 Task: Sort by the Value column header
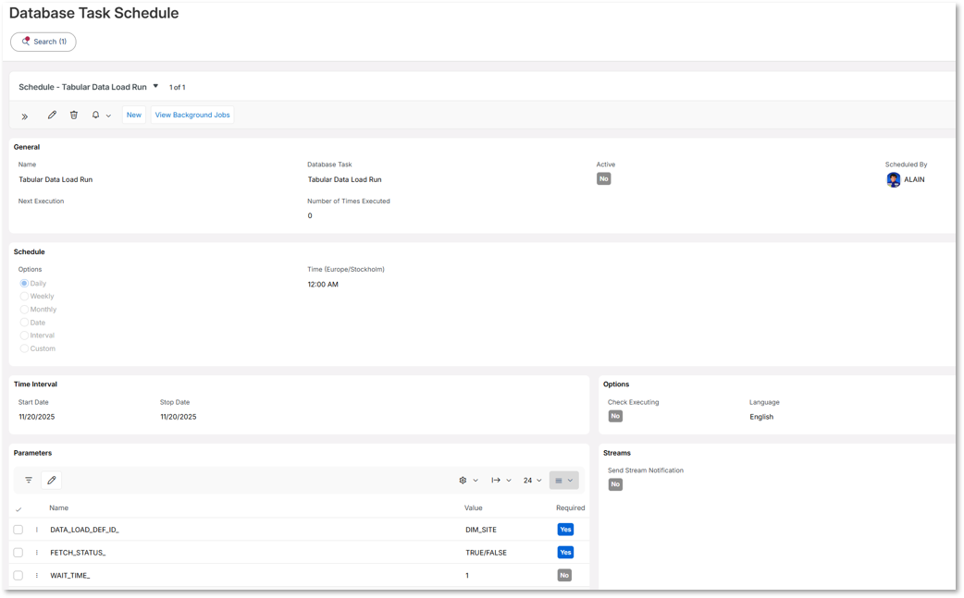click(x=474, y=507)
